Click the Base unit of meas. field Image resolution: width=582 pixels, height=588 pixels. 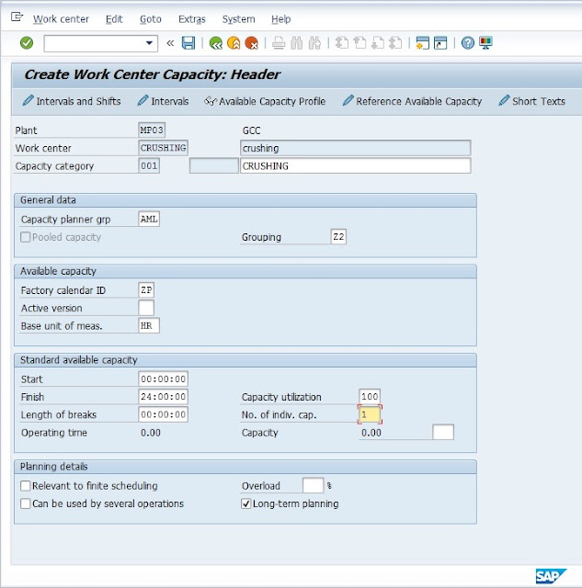pos(149,325)
